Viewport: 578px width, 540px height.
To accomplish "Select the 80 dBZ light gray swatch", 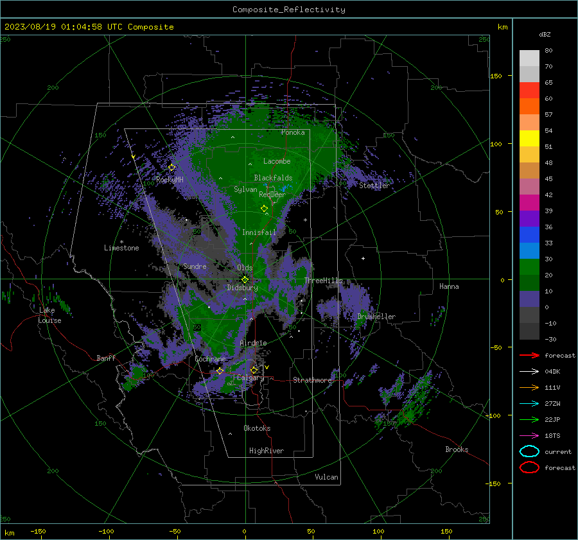I will pyautogui.click(x=529, y=58).
